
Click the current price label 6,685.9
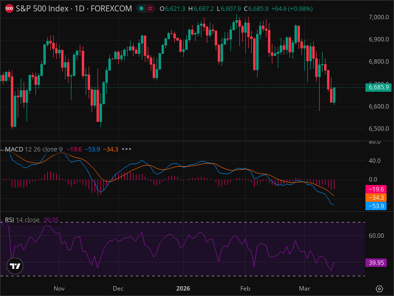pos(378,87)
